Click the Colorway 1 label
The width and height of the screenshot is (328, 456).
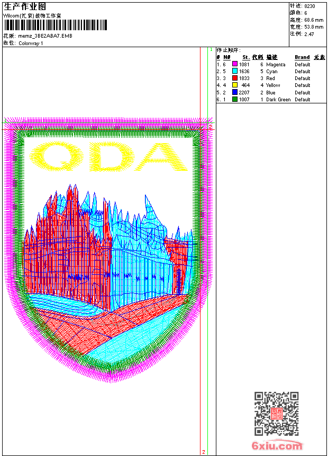coord(31,43)
